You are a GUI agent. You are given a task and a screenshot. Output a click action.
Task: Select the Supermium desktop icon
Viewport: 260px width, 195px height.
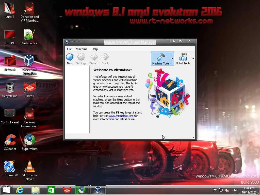(x=29, y=142)
